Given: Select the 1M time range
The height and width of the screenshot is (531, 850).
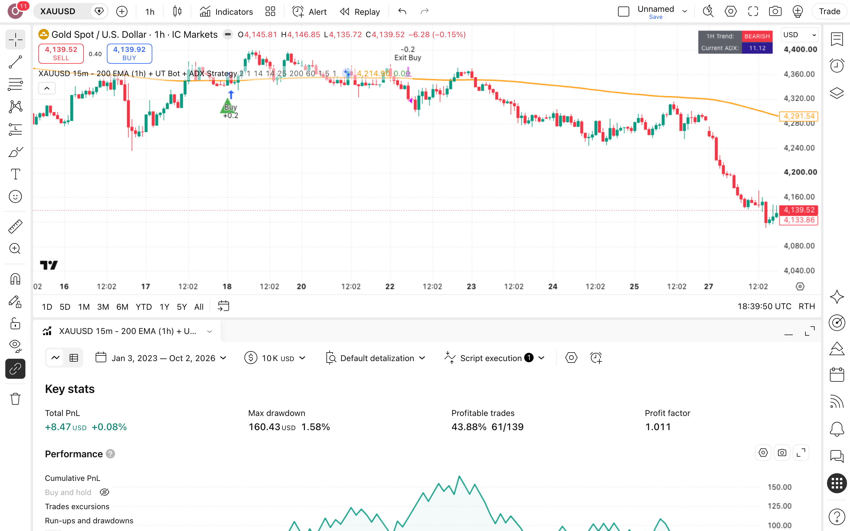Looking at the screenshot, I should click(x=84, y=307).
